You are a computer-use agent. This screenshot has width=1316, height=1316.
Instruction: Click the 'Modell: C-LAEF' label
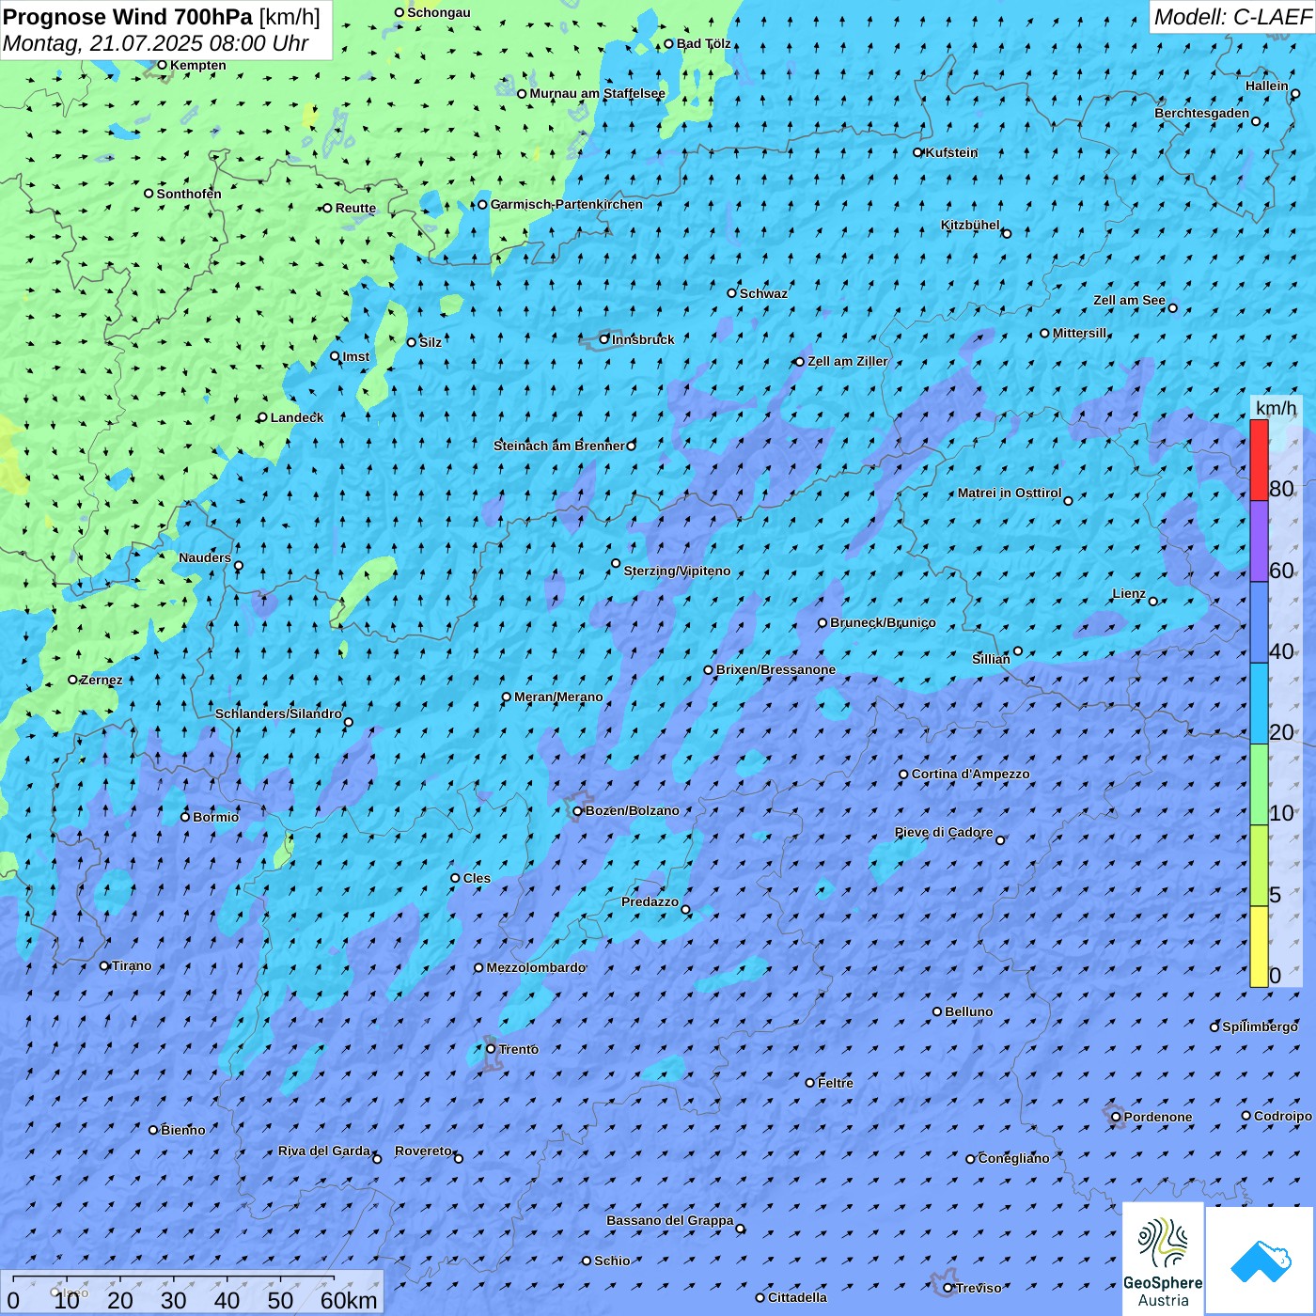[1232, 17]
